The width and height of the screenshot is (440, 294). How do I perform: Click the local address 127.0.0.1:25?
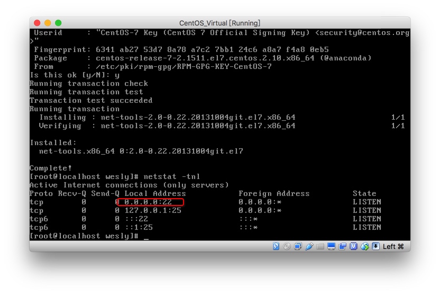coord(153,210)
